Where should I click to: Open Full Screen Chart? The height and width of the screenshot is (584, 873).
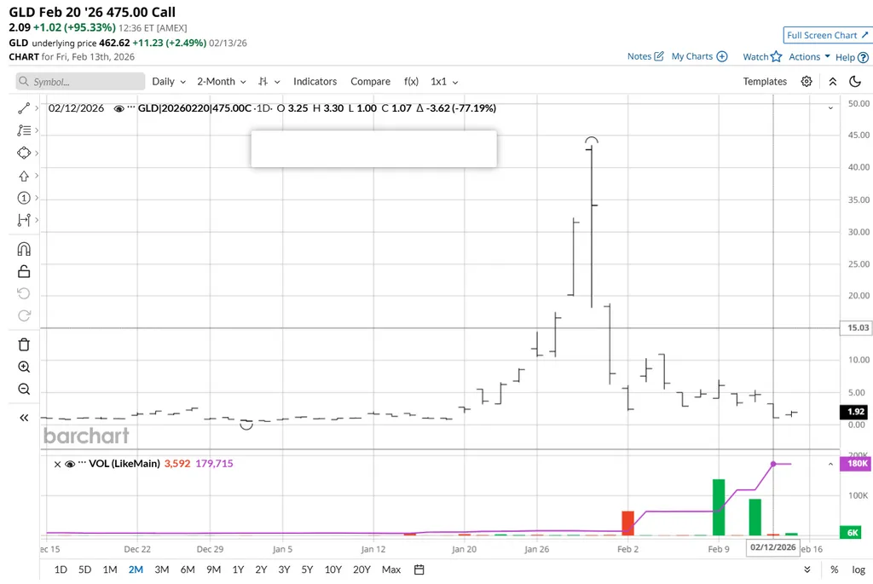tap(827, 35)
